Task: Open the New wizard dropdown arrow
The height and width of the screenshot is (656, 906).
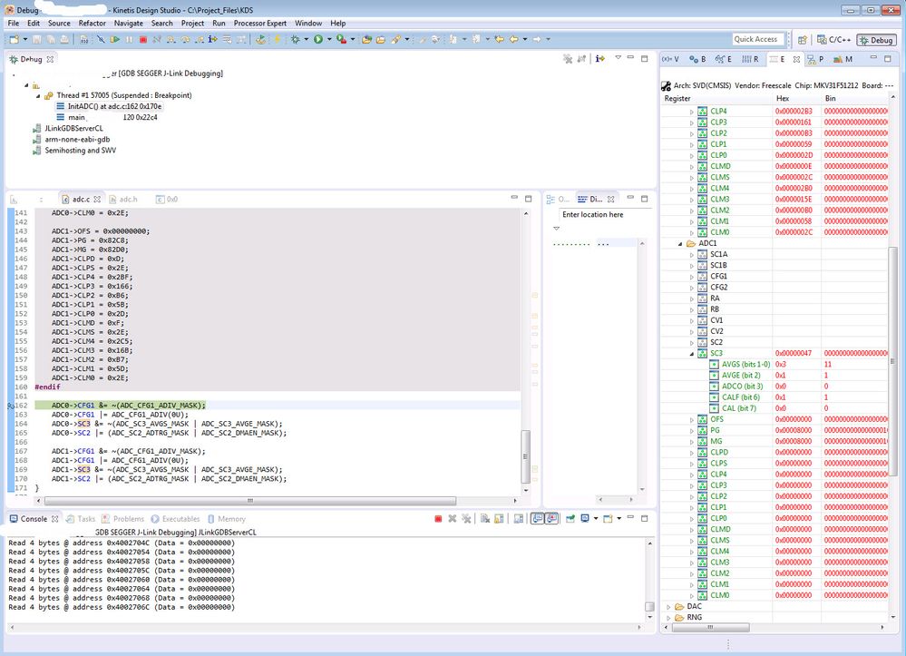Action: 24,39
